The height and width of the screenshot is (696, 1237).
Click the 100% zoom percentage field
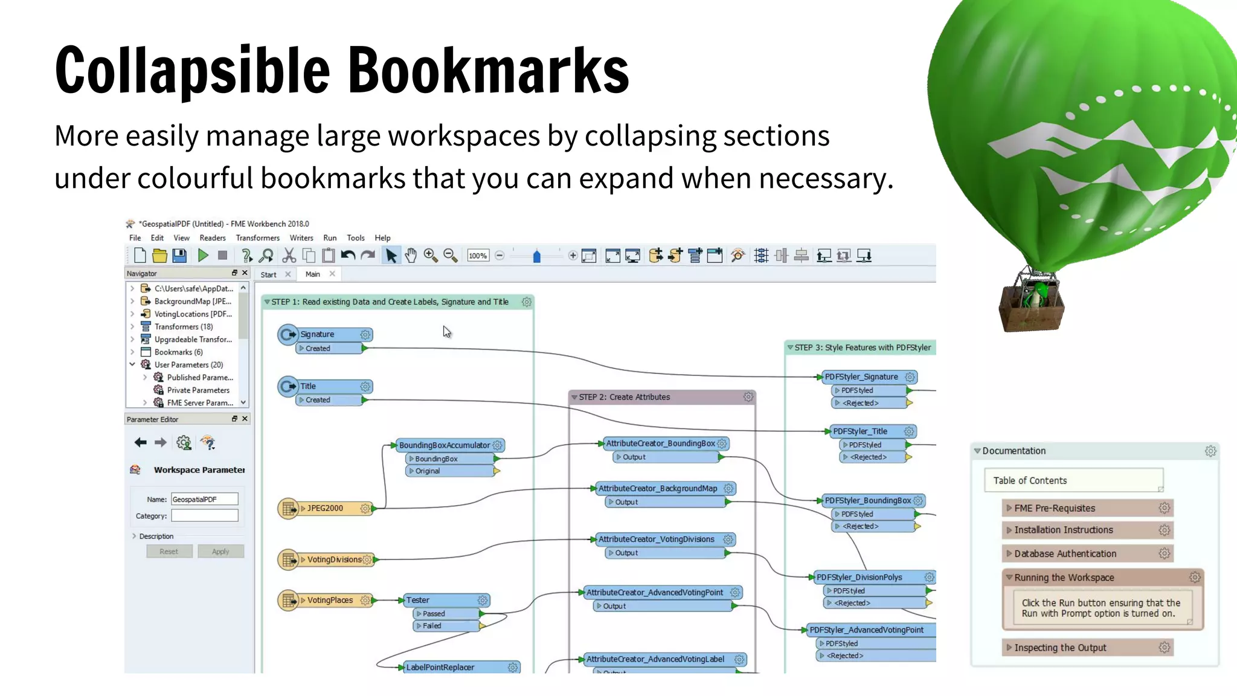click(478, 256)
